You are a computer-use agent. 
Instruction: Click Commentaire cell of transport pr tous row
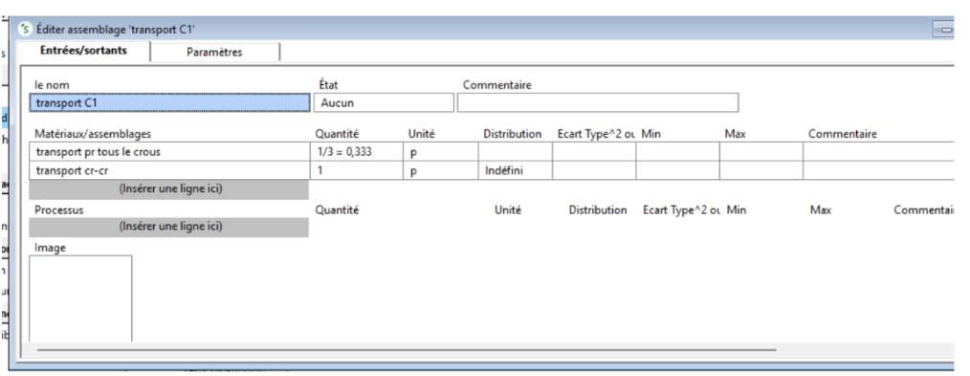(x=878, y=151)
